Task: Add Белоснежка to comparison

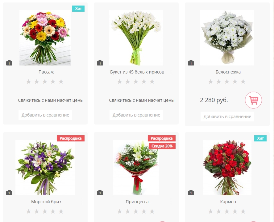Action: 227,117
